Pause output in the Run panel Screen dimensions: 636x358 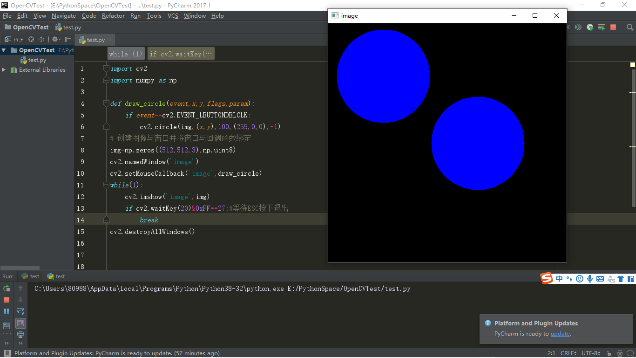click(x=7, y=311)
